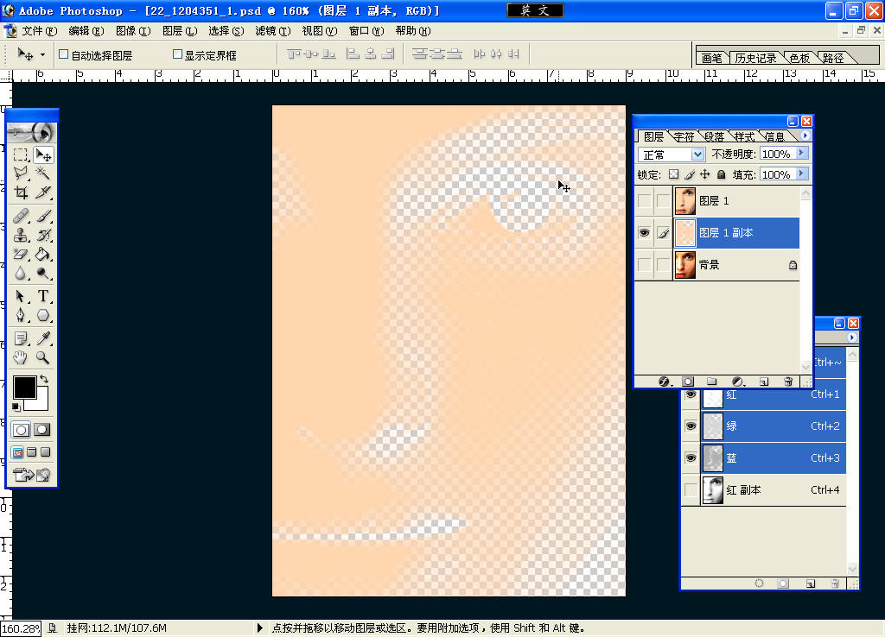This screenshot has height=637, width=885.
Task: Open 滤镜 menu
Action: (273, 31)
